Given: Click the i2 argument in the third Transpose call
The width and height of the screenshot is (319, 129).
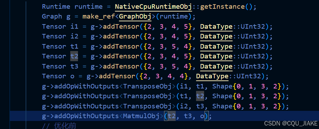Looking at the screenshot, I should pos(184,106).
